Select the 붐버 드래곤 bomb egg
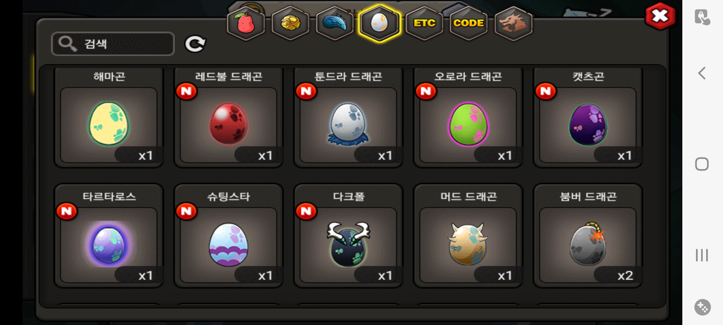The image size is (723, 325). tap(588, 236)
